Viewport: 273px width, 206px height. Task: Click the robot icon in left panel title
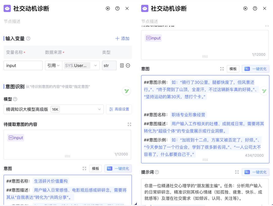7,8
